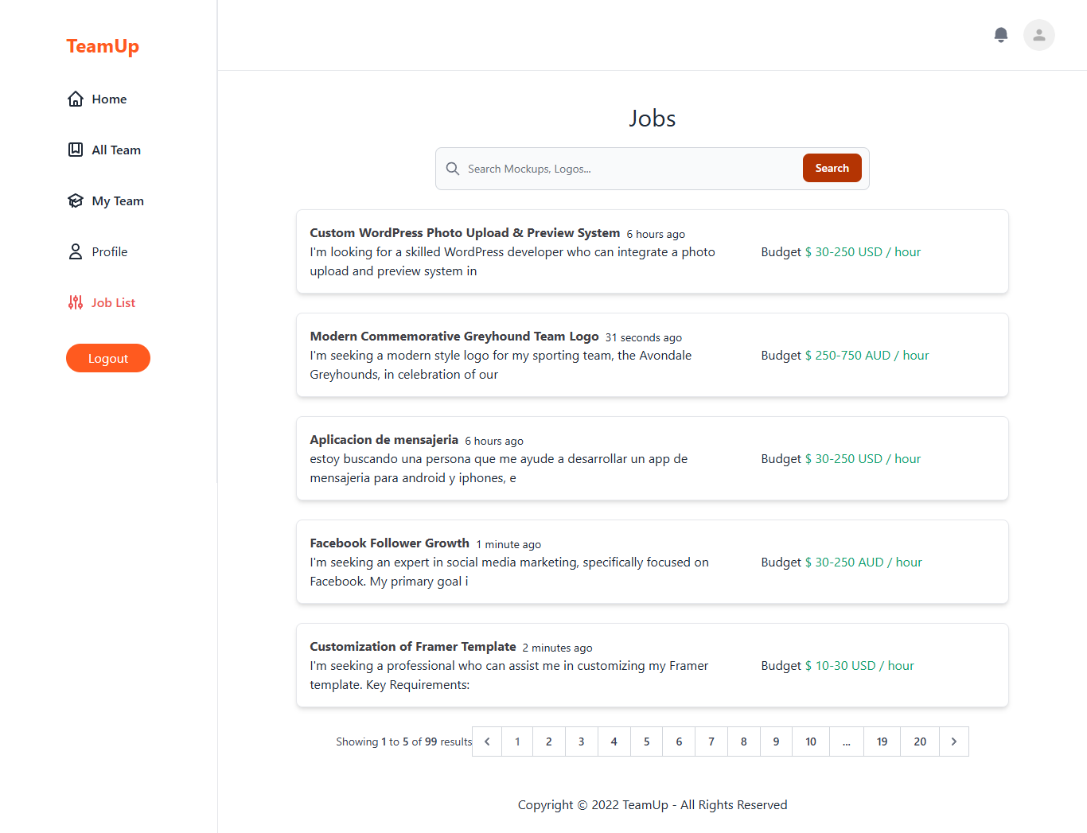
Task: Click the All Team bookmark icon
Action: click(x=76, y=150)
